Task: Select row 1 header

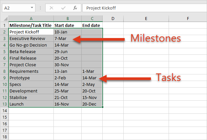Action: pos(5,25)
